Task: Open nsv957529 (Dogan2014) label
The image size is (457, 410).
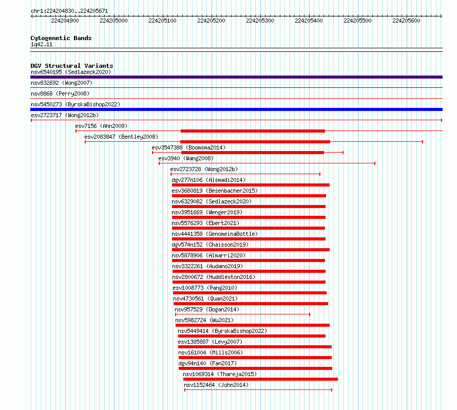Action: pos(207,309)
